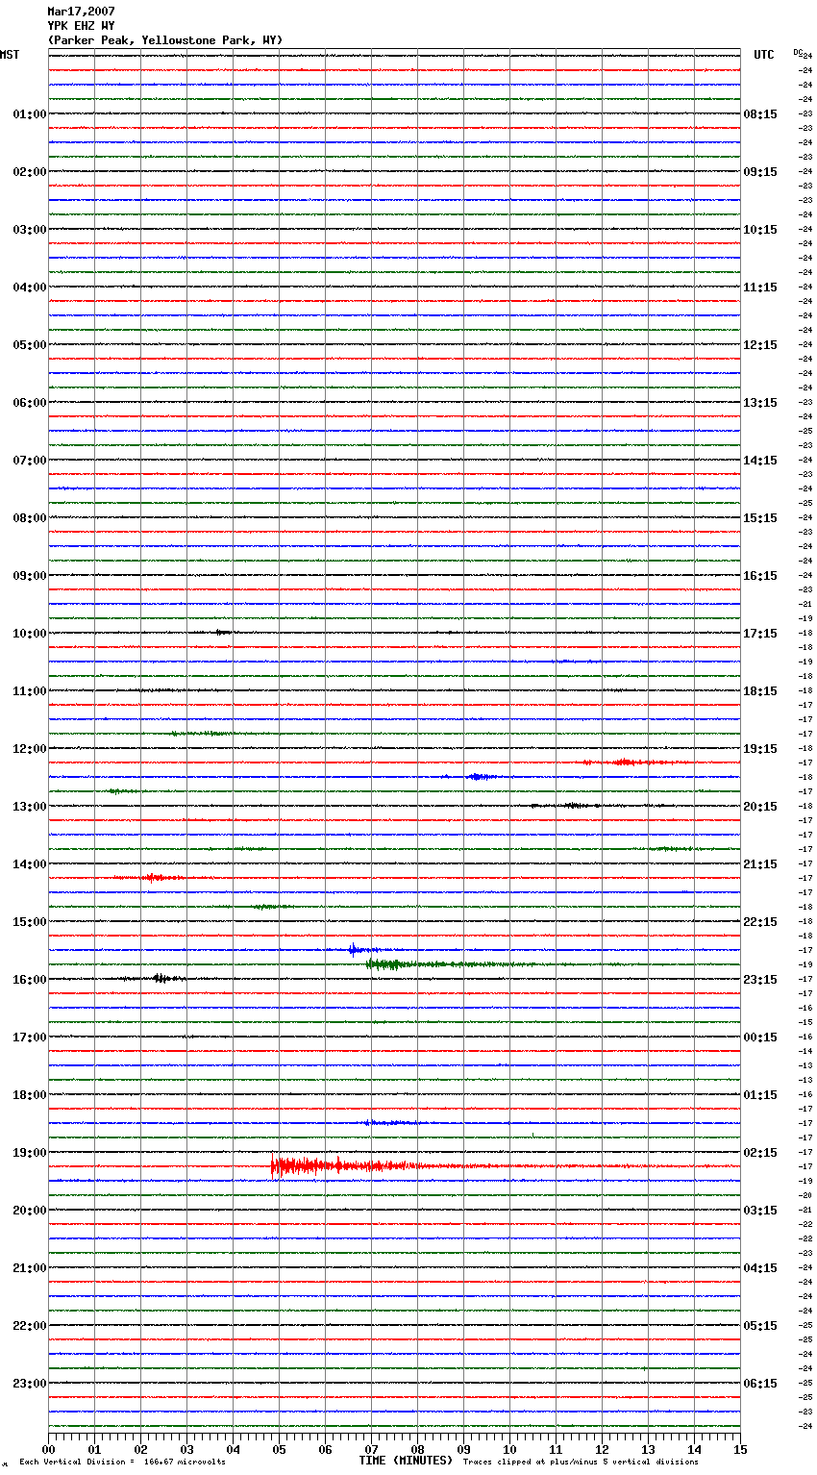Click the TIME (MINUTES) axis title
This screenshot has width=817, height=1475.
pyautogui.click(x=406, y=1461)
